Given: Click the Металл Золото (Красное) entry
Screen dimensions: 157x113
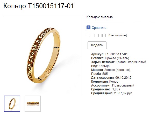Looking at the screenshot, I should [111, 70].
